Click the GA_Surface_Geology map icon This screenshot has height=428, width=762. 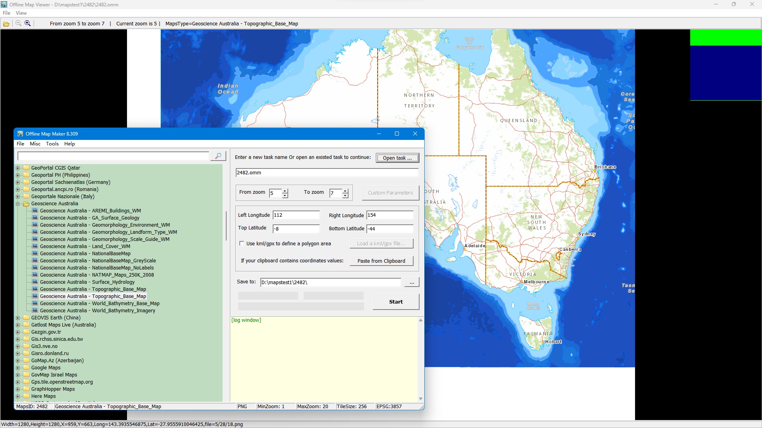pos(35,218)
